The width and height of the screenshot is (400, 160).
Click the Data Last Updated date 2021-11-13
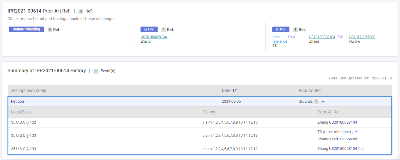pos(382,78)
